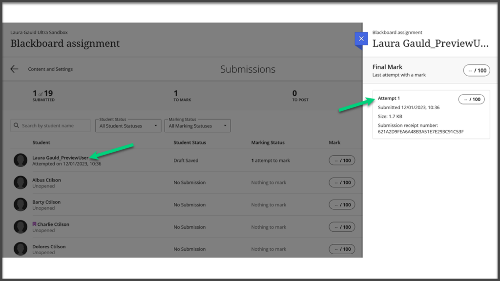Enter mark for Dolores Ctilson
This screenshot has width=500, height=281.
coord(342,249)
